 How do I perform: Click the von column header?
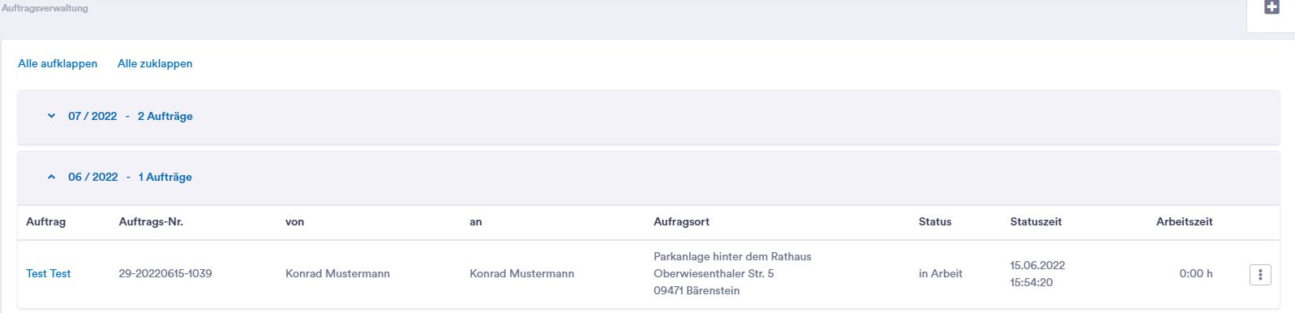pyautogui.click(x=295, y=221)
